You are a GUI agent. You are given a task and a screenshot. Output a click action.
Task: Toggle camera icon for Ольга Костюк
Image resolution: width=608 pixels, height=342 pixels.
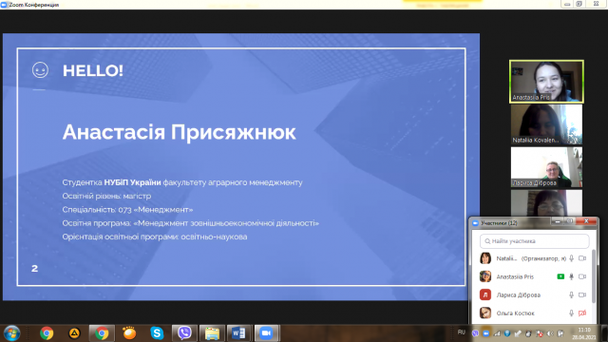click(582, 313)
